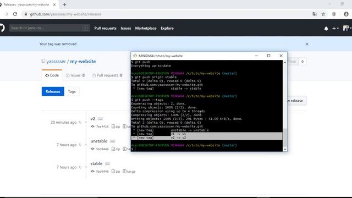This screenshot has height=198, width=352.
Task: Switch to the repository Pull requests tab
Action: tap(107, 75)
